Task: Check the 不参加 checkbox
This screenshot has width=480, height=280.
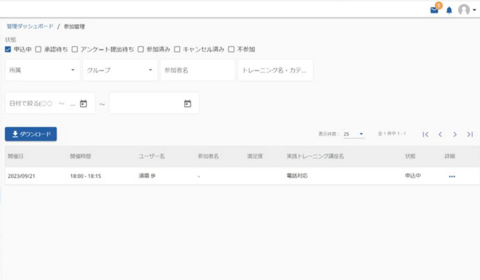Action: [231, 49]
